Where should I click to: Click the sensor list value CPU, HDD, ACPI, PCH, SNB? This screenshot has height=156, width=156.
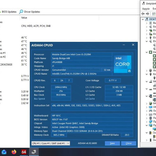tap(36, 26)
